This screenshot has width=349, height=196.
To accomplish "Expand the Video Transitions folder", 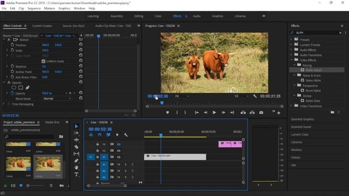I will pos(291,106).
